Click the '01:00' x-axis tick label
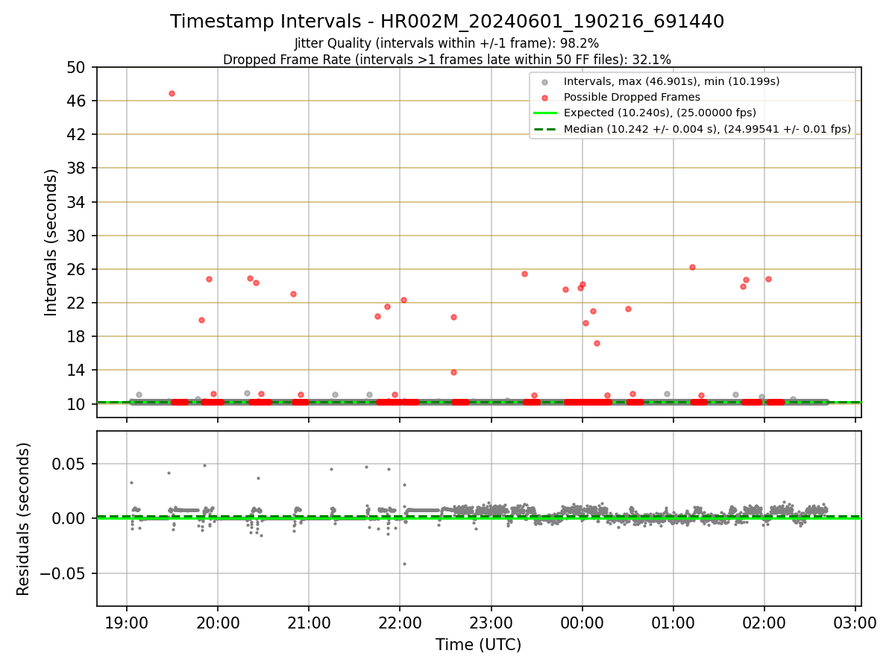This screenshot has width=895, height=671. click(x=673, y=623)
